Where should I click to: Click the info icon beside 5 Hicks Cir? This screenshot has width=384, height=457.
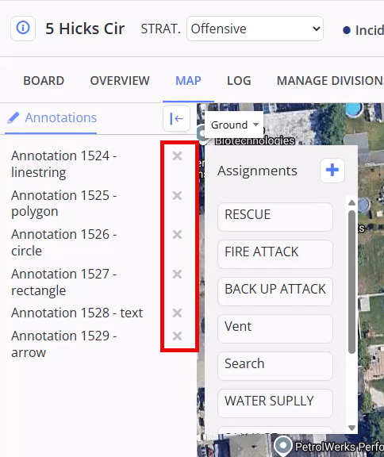pos(23,29)
